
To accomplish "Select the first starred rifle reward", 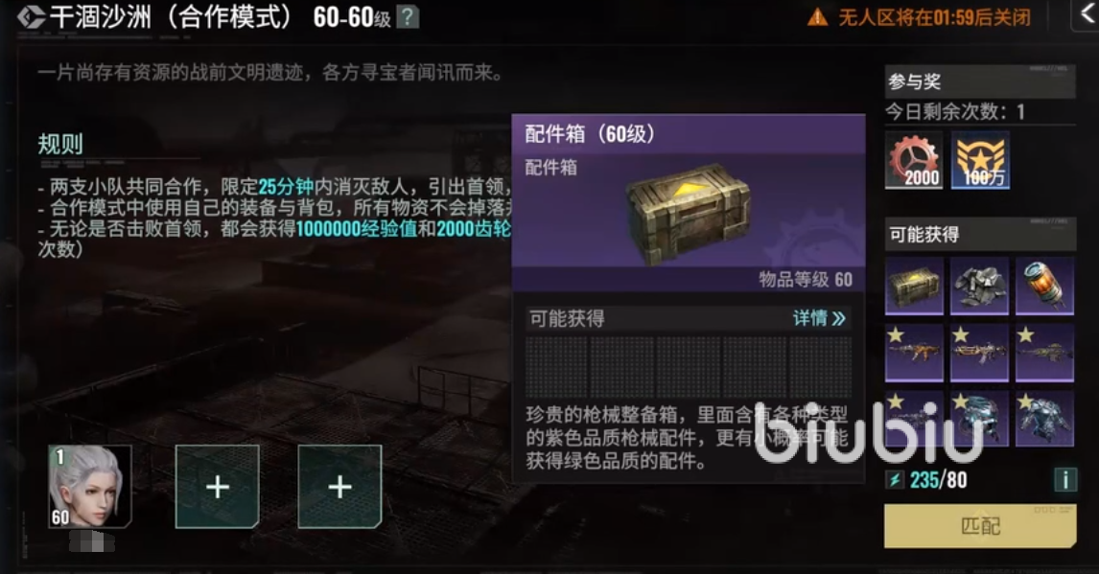I will pyautogui.click(x=914, y=352).
